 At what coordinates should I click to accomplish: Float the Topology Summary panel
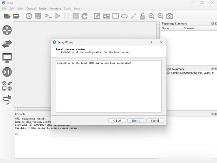pos(213,23)
